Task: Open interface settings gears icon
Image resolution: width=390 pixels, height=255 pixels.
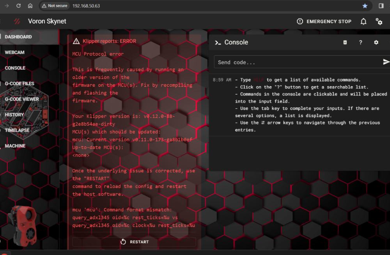Action: (x=379, y=22)
